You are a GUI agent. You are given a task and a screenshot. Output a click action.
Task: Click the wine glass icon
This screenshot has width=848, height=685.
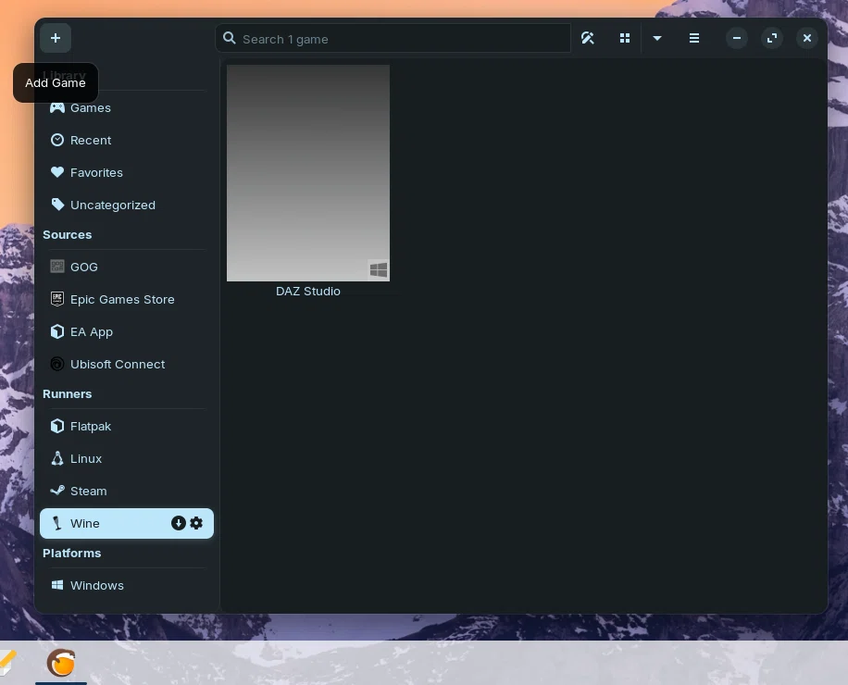click(x=57, y=523)
